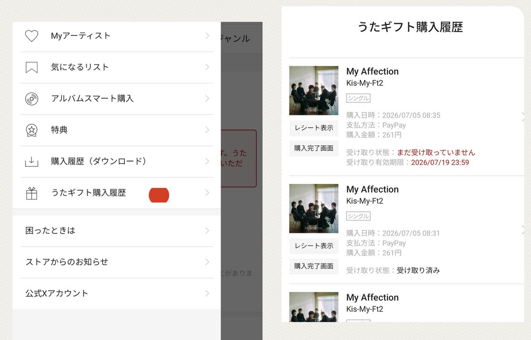Click the まだ受け取っていません status text
This screenshot has width=531, height=340.
(436, 153)
